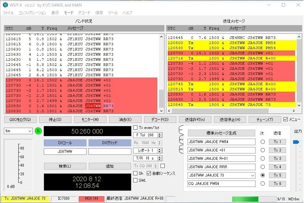Click the 追加 button
Screen dimensions: 306x203
pos(110,166)
